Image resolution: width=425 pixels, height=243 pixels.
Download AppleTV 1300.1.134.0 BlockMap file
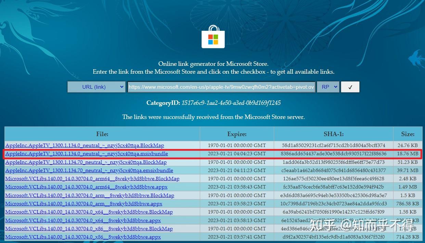[x=85, y=145]
